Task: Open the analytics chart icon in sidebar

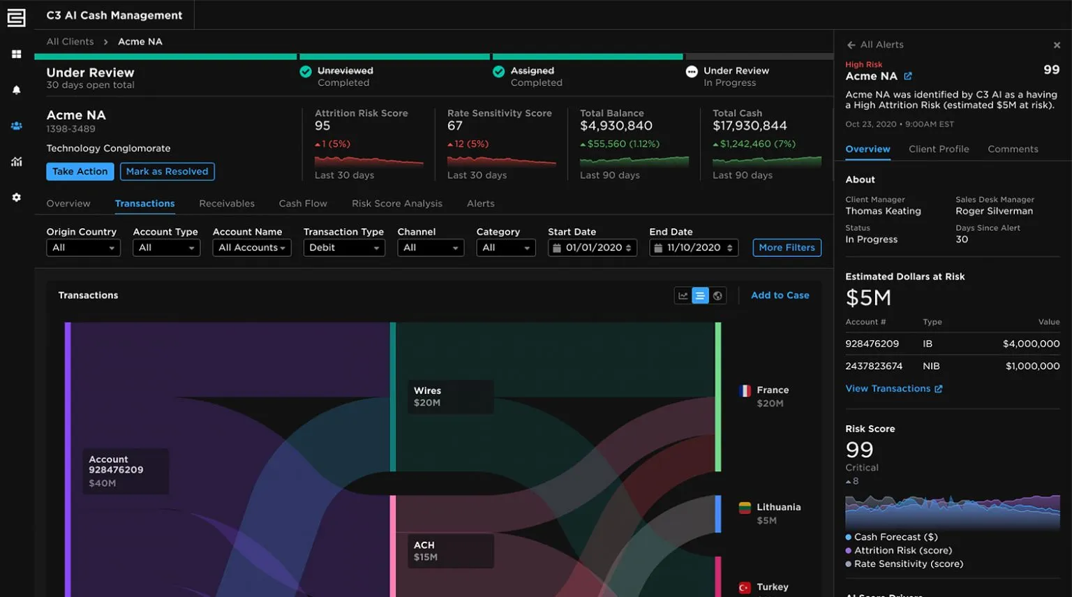Action: pos(16,162)
